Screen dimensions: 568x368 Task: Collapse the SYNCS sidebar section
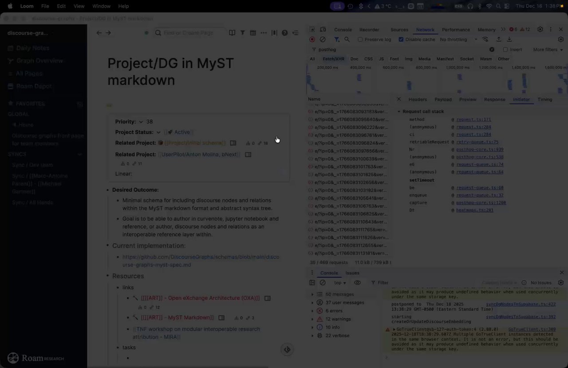click(80, 154)
